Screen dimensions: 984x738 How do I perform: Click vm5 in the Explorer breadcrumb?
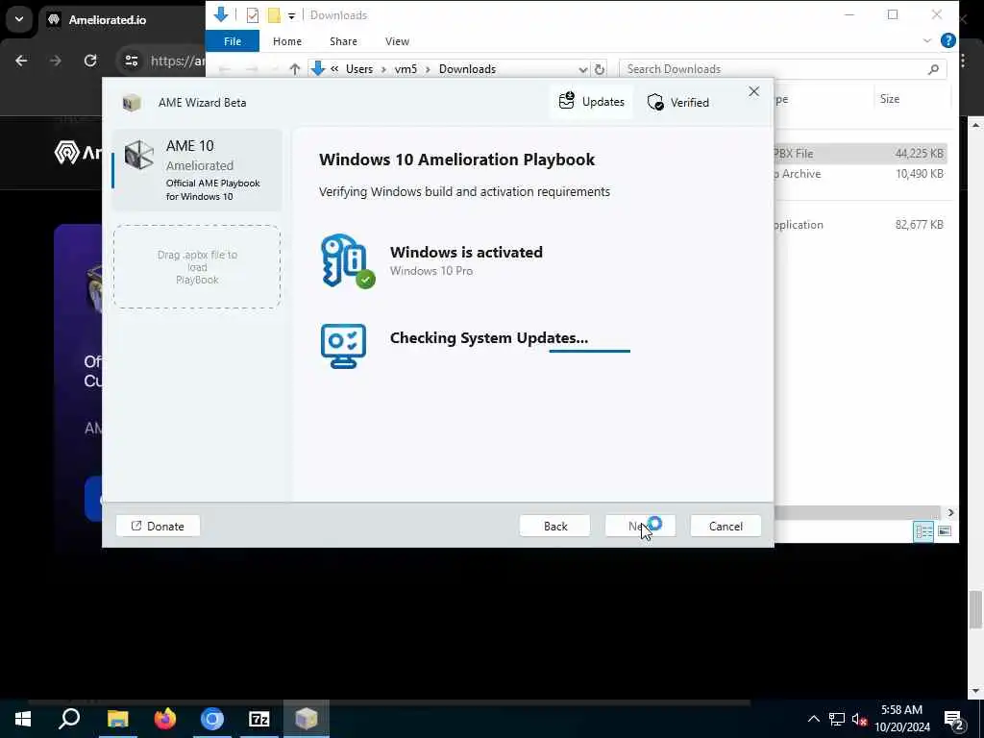(x=406, y=69)
